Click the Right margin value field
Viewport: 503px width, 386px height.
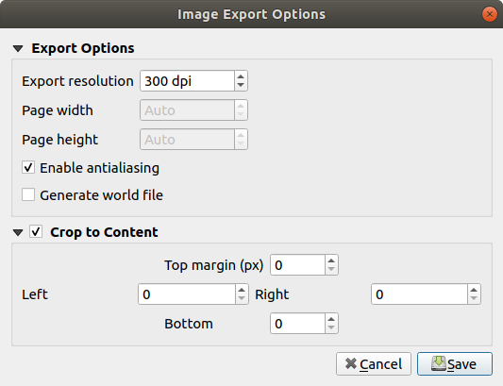tap(419, 294)
